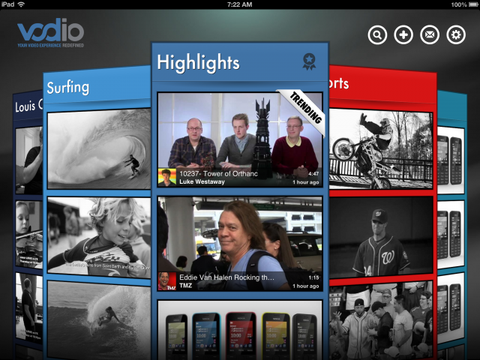Play top black phones video on far right
This screenshot has width=480, height=360.
pyautogui.click(x=451, y=160)
